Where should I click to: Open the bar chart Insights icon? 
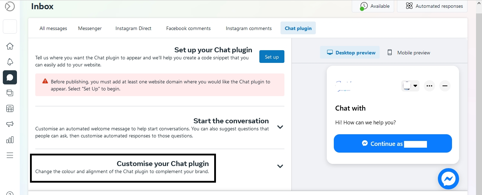coord(10,140)
